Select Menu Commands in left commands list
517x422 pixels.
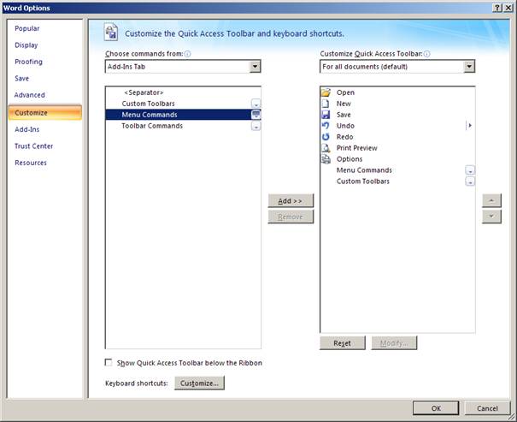183,115
